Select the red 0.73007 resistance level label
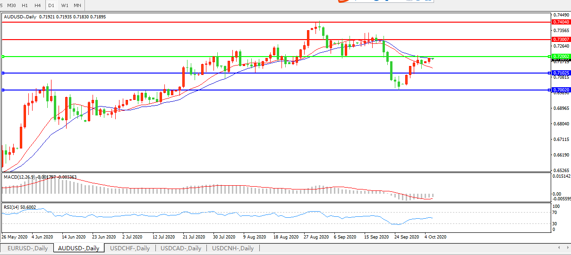Image resolution: width=571 pixels, height=255 pixels. click(561, 40)
